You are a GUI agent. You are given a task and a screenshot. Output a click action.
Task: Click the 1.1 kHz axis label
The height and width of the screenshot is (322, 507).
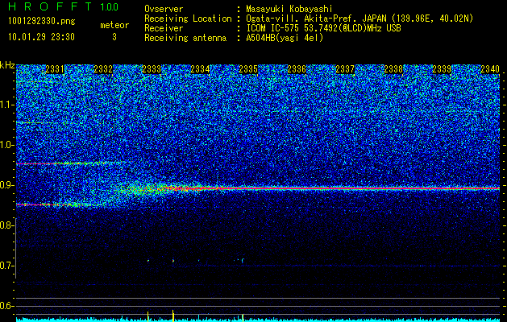coord(7,105)
